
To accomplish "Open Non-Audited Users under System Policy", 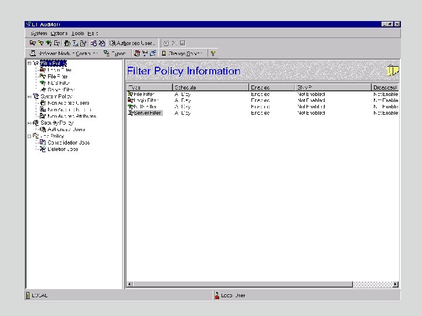I will coord(68,103).
